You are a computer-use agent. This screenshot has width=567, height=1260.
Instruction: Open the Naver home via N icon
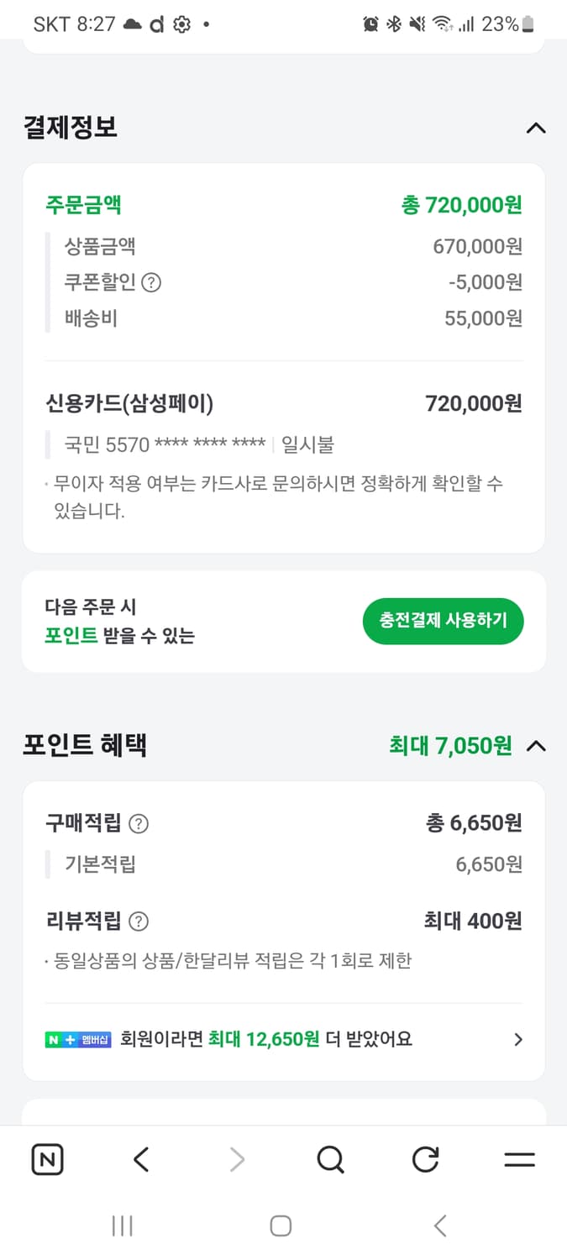tap(48, 1160)
